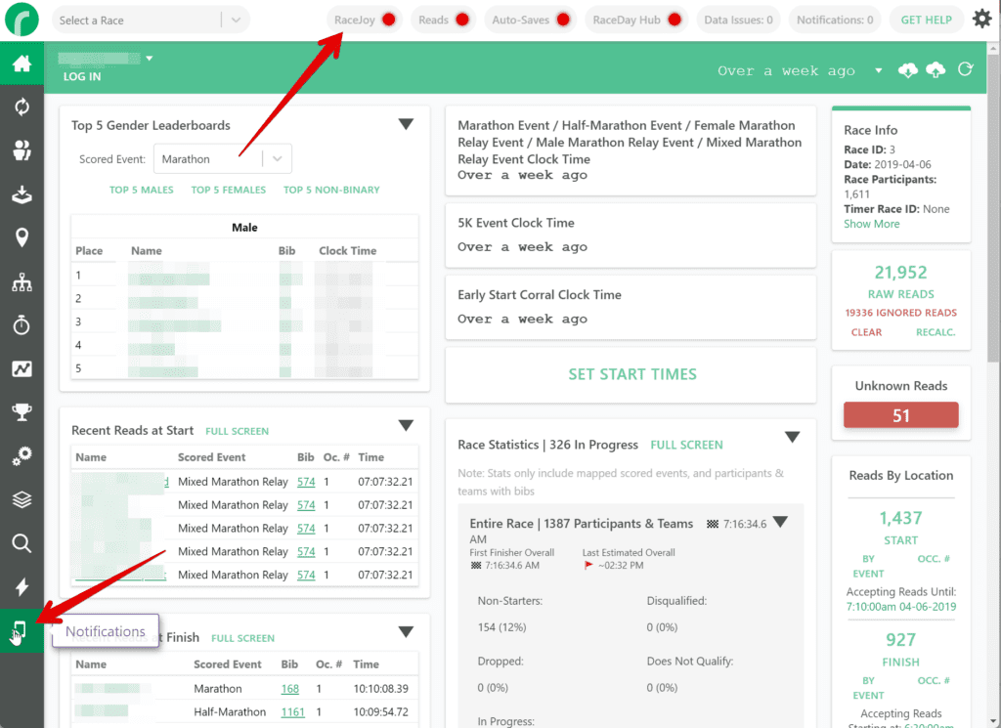Click SET START TIMES

point(632,374)
